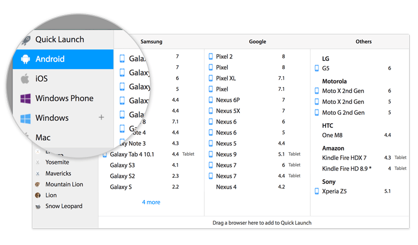This screenshot has height=245, width=418.
Task: Open the iOS platform menu item
Action: pos(41,79)
